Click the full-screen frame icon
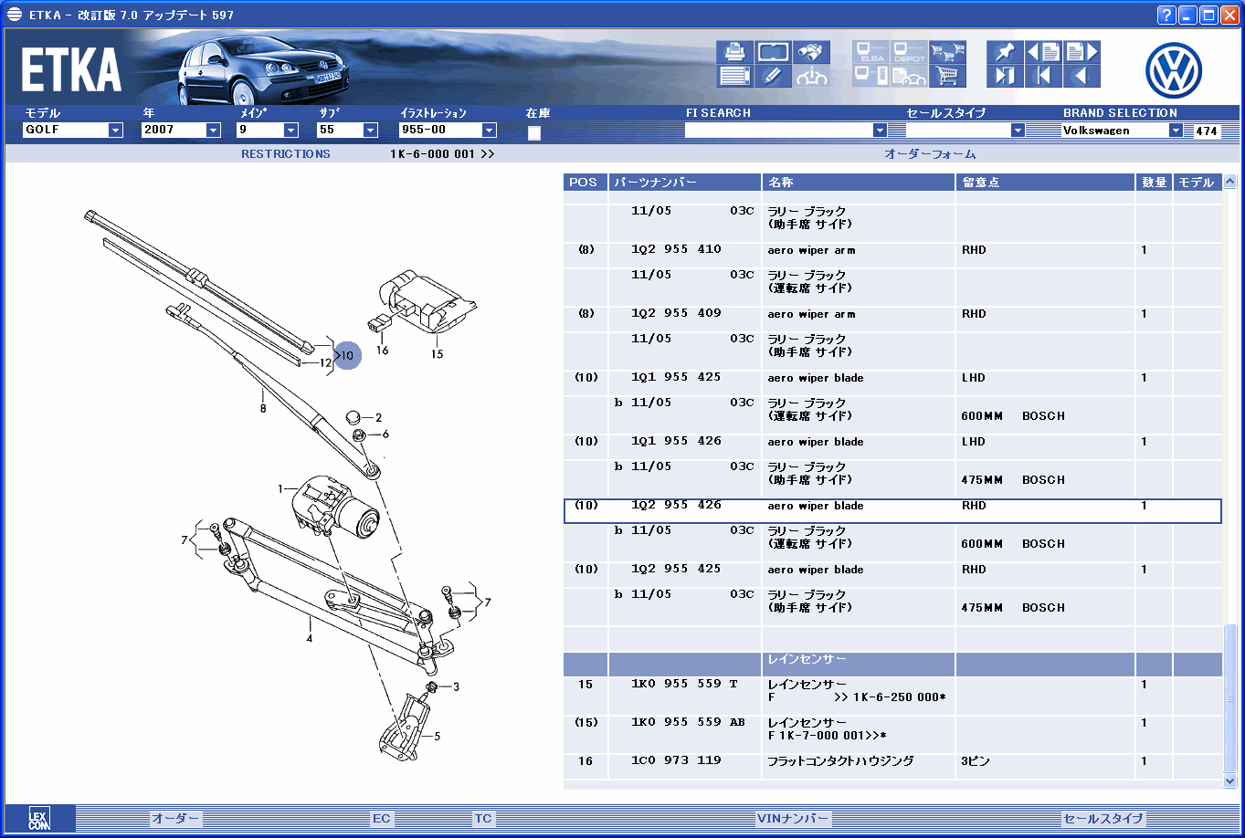This screenshot has width=1245, height=838. click(773, 52)
